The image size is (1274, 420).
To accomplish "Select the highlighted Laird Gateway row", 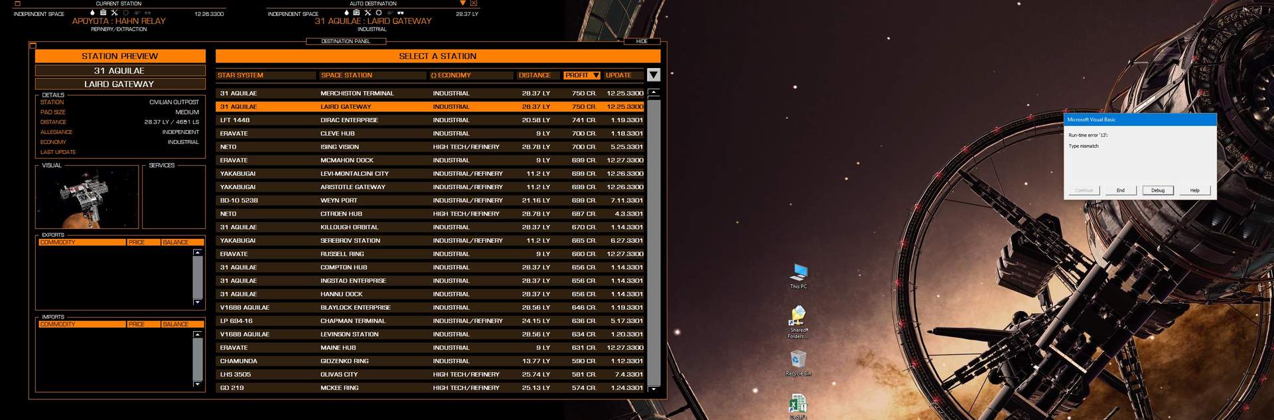I will pos(430,107).
